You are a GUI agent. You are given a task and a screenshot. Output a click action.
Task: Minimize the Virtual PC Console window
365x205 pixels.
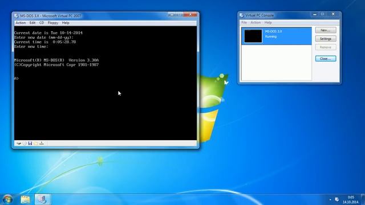click(x=315, y=15)
